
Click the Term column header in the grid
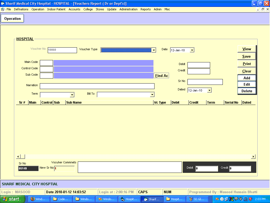click(x=215, y=103)
